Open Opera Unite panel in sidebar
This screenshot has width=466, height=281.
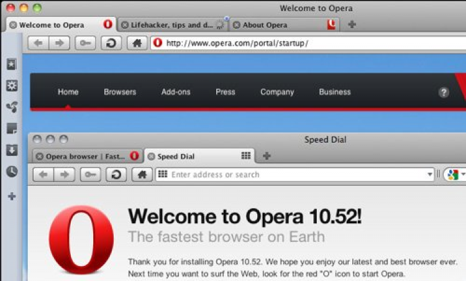(12, 107)
